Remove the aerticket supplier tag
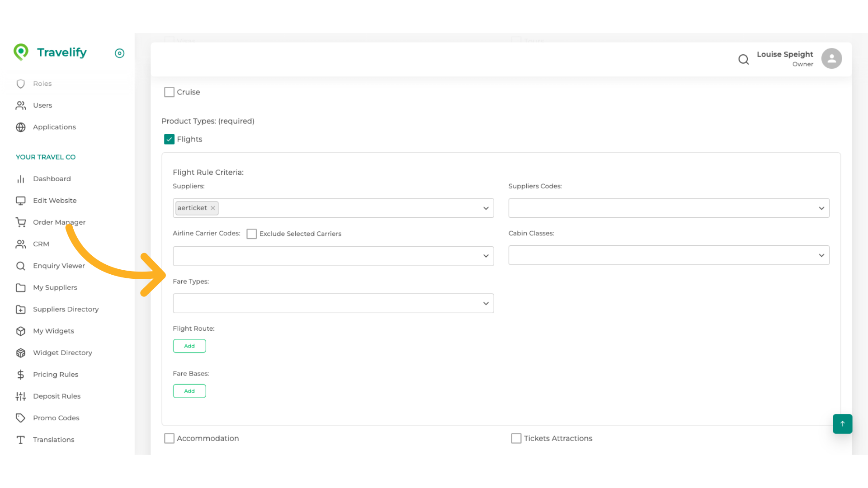The image size is (868, 488). (212, 208)
